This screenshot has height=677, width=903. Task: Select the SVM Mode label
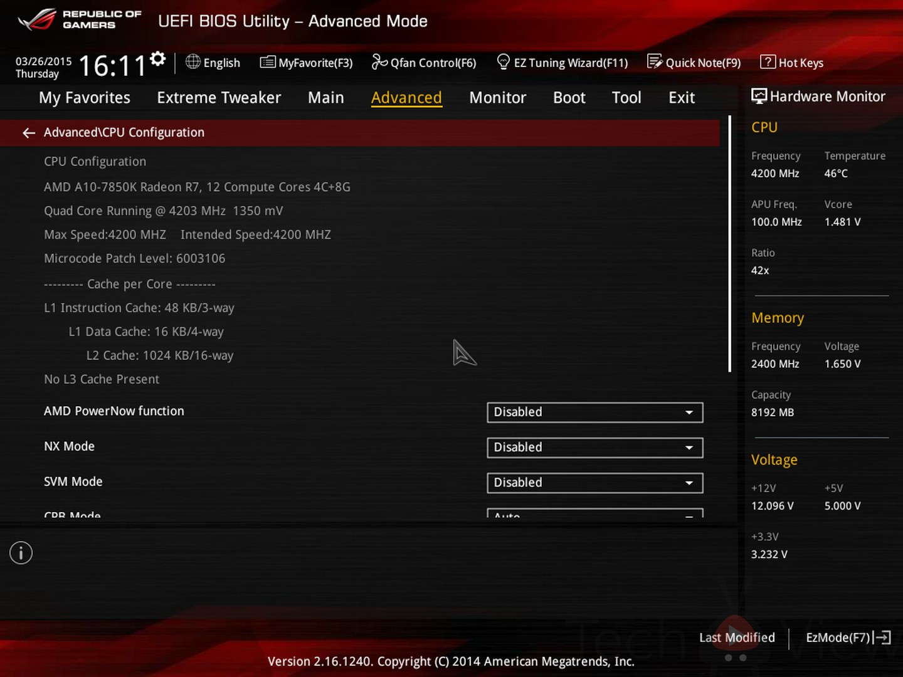73,481
